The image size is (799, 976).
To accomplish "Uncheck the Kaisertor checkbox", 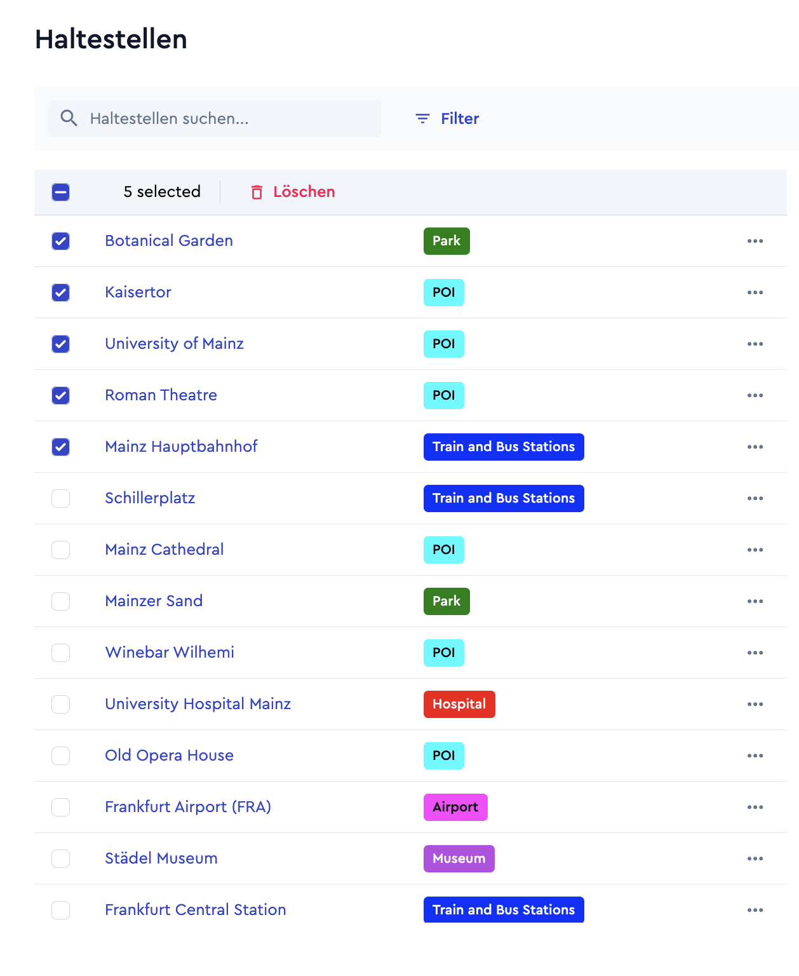I will tap(60, 292).
